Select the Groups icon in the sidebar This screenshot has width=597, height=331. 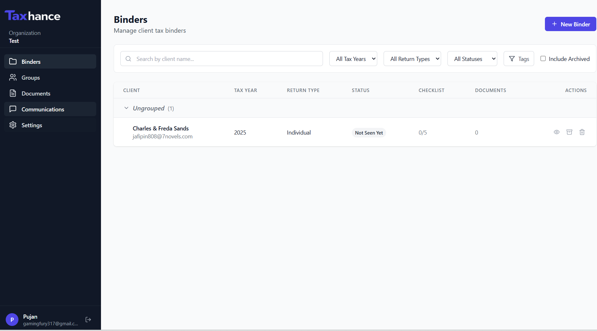tap(13, 77)
